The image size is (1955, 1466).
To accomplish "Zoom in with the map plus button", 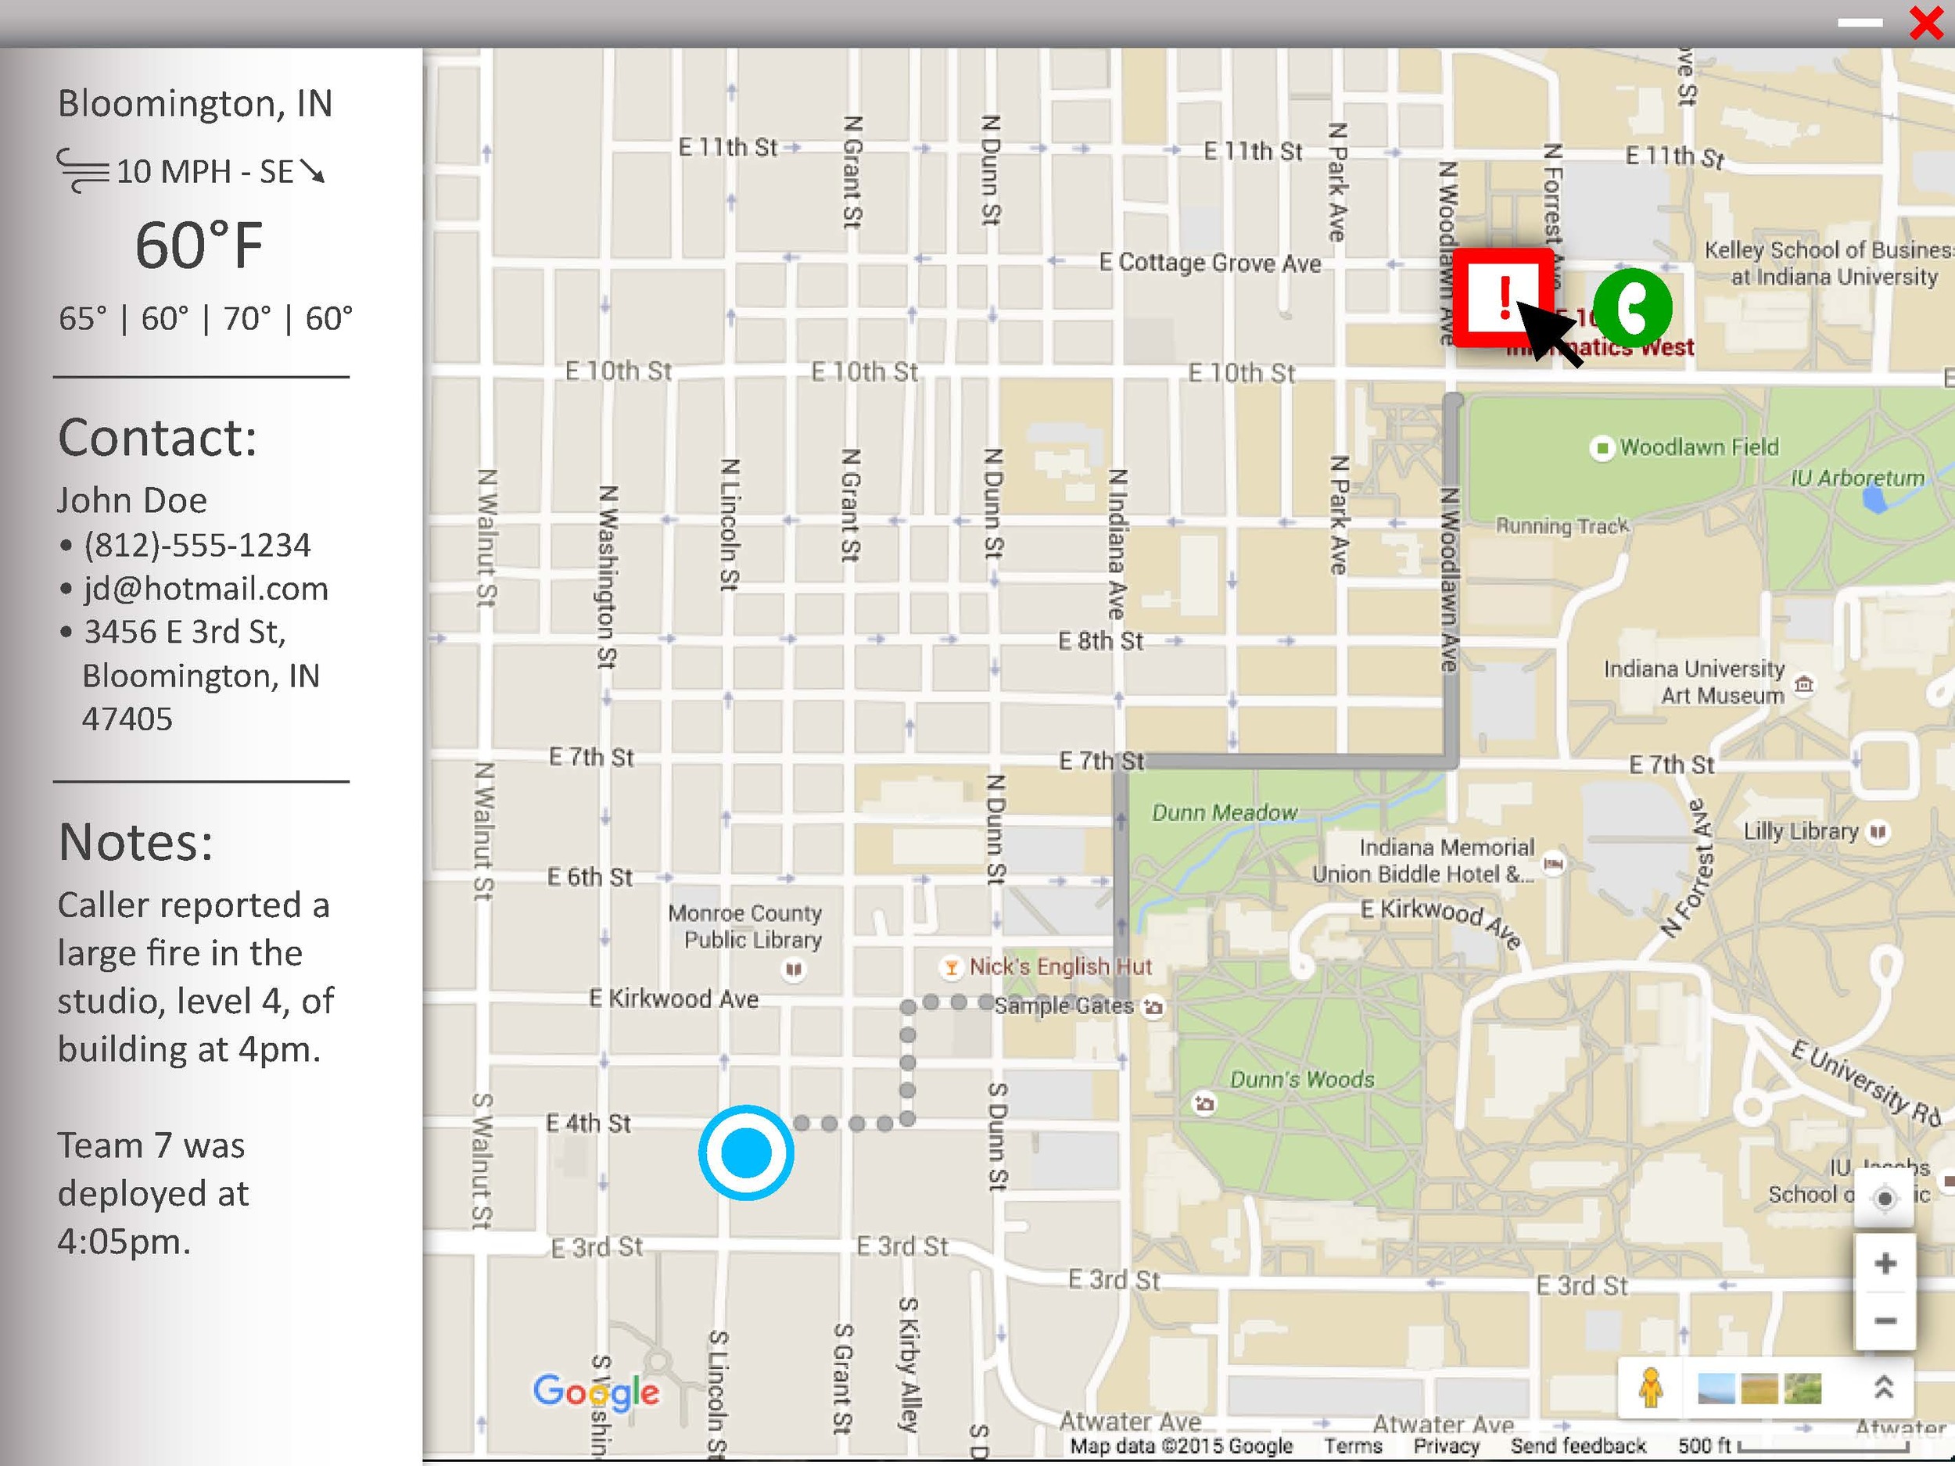I will click(1885, 1263).
